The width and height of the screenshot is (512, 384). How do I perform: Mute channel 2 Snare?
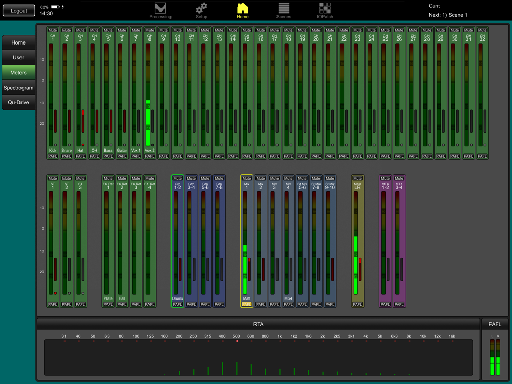coord(67,30)
